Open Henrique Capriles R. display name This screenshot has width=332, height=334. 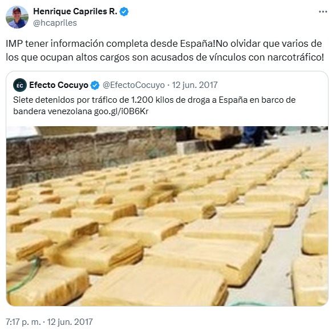pyautogui.click(x=75, y=11)
